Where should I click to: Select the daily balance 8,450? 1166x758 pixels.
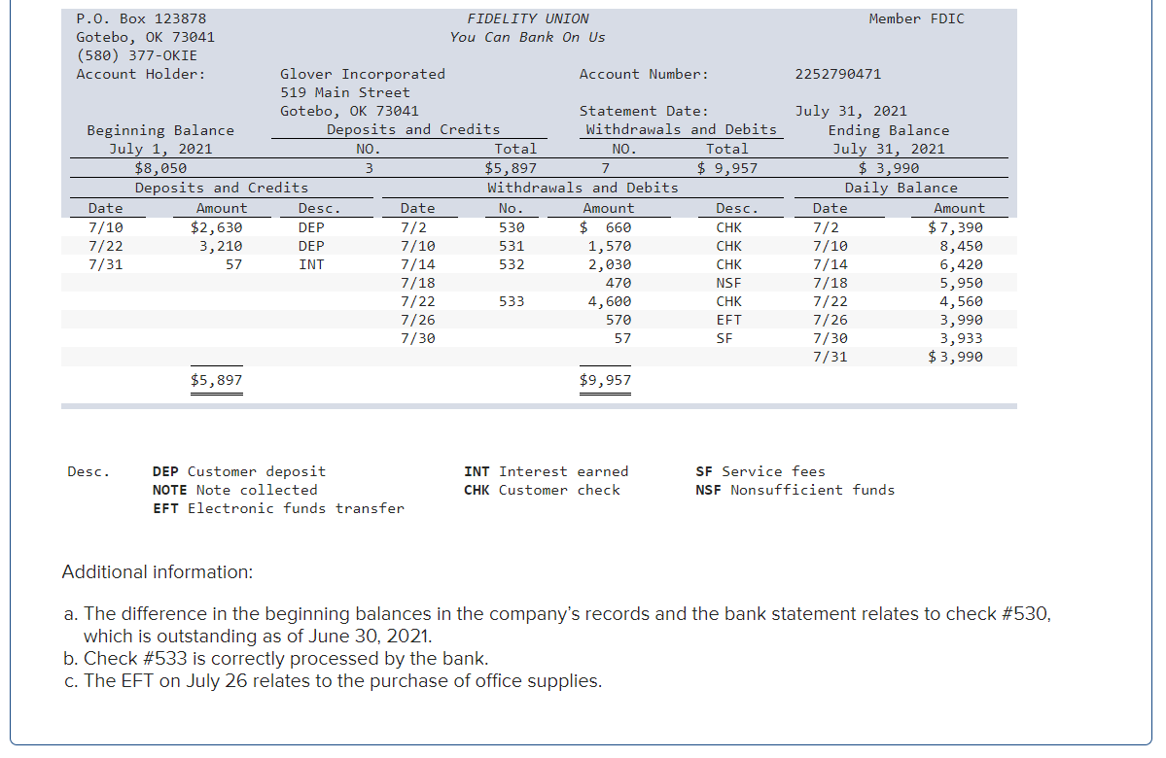click(962, 246)
